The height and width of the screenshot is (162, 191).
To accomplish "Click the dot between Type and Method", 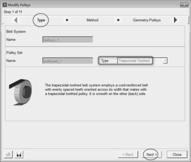I will [x=67, y=20].
